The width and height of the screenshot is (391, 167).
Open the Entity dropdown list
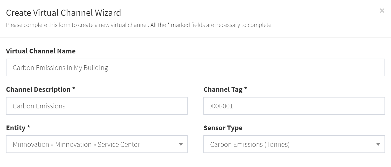[97, 144]
